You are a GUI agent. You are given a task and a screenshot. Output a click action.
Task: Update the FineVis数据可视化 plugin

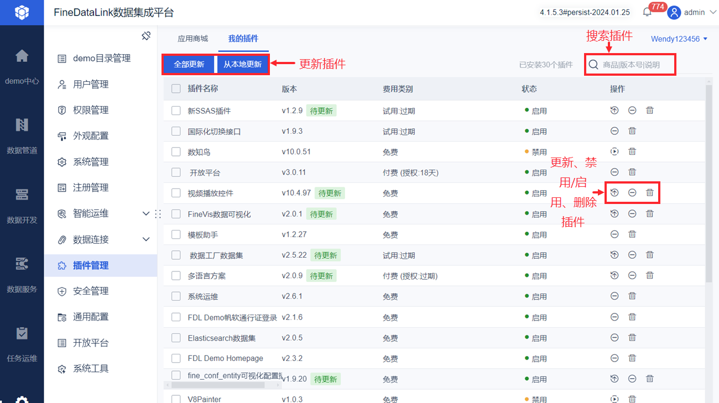(x=614, y=213)
